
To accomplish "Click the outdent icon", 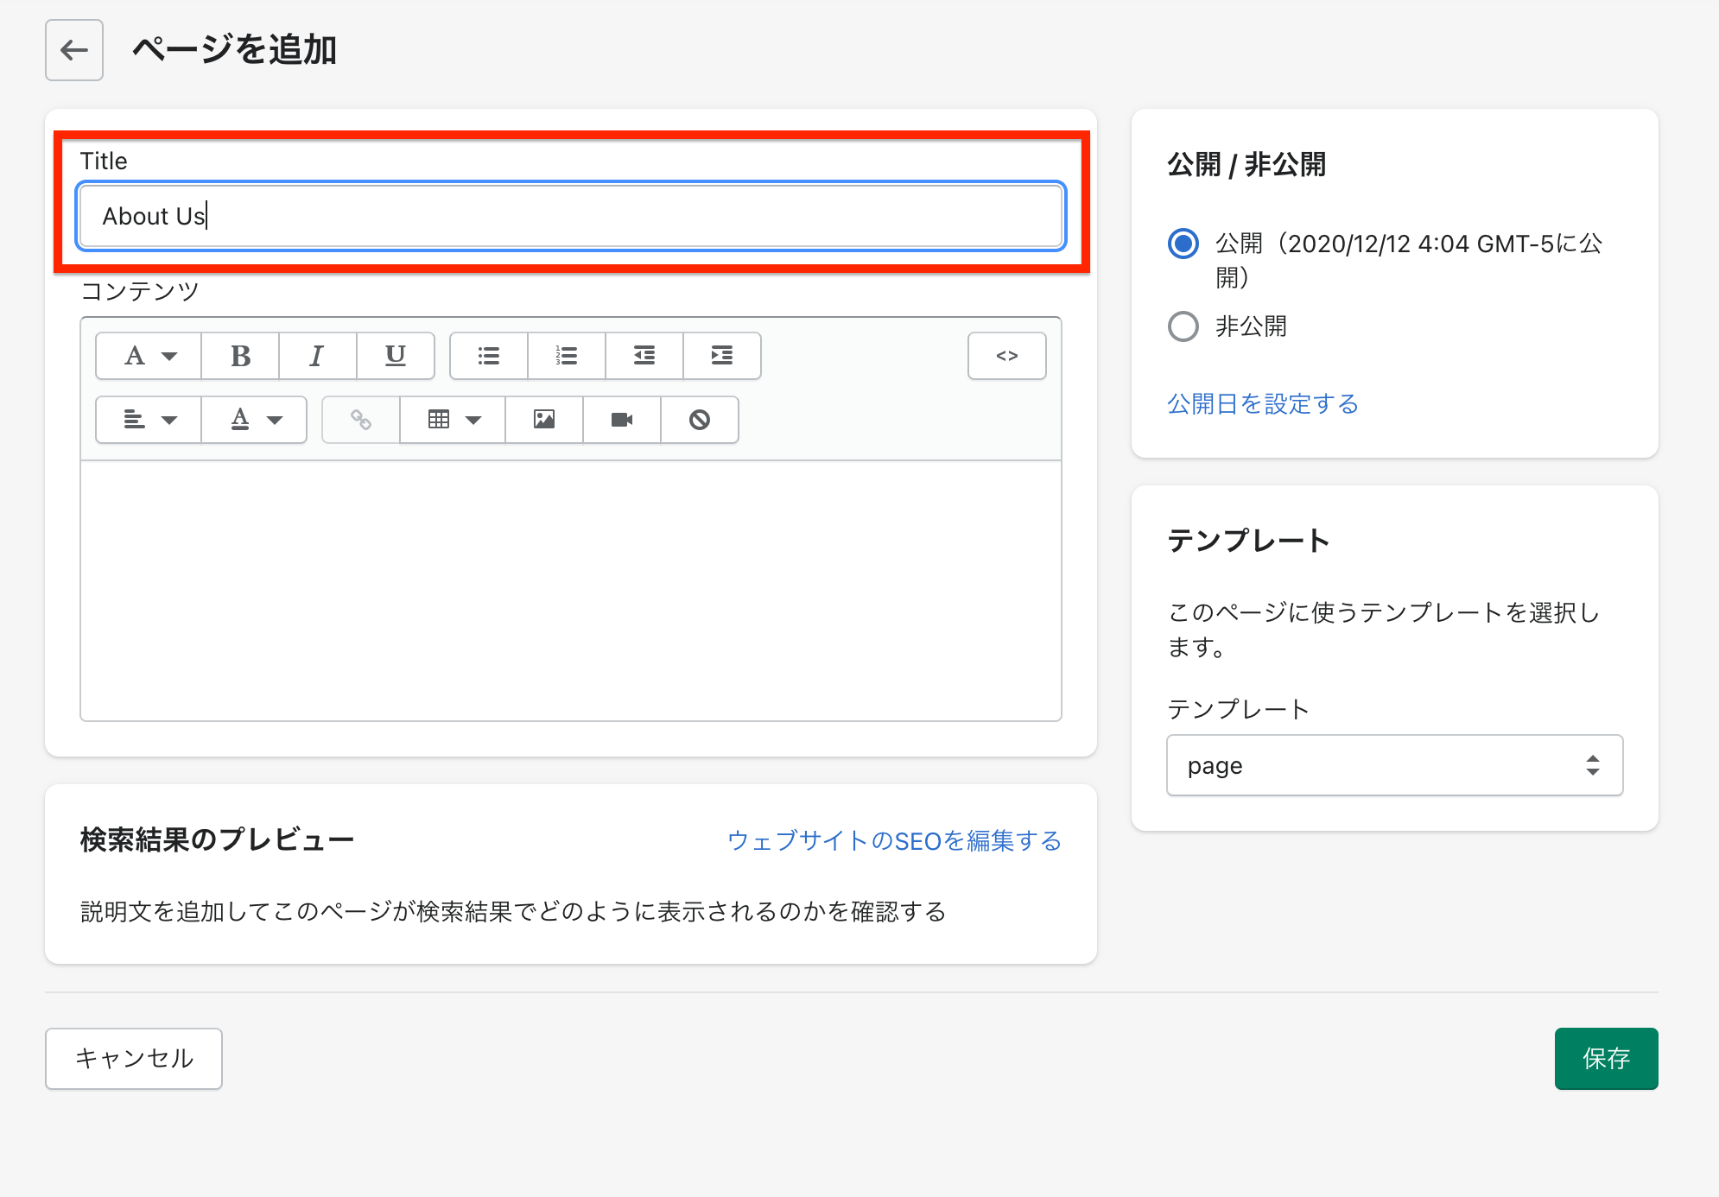I will [x=644, y=356].
